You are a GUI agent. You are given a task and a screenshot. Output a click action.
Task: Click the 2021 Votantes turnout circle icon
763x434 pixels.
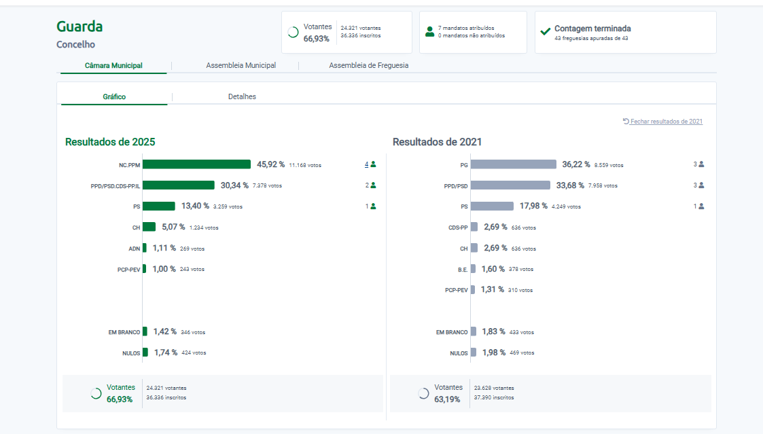point(423,393)
